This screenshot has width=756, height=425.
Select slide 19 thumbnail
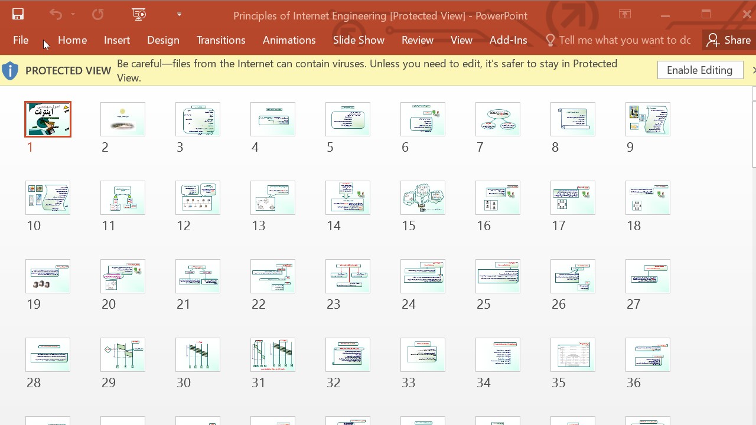click(x=48, y=276)
